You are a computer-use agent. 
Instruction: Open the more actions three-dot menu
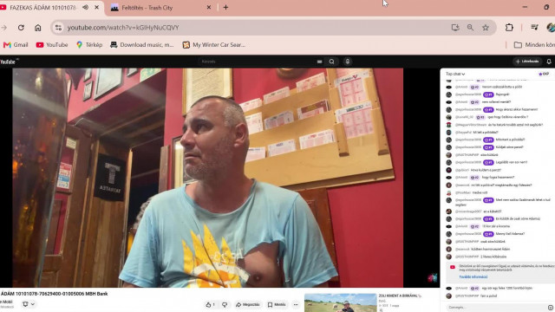[x=296, y=304]
